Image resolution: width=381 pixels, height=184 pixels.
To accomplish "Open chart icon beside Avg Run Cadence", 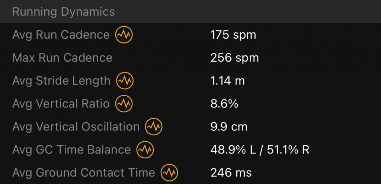I will point(124,35).
